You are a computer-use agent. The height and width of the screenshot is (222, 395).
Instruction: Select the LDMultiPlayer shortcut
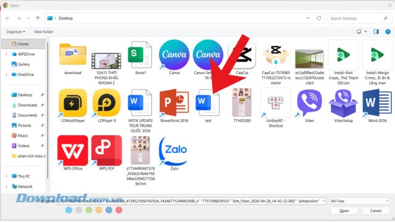tap(73, 103)
